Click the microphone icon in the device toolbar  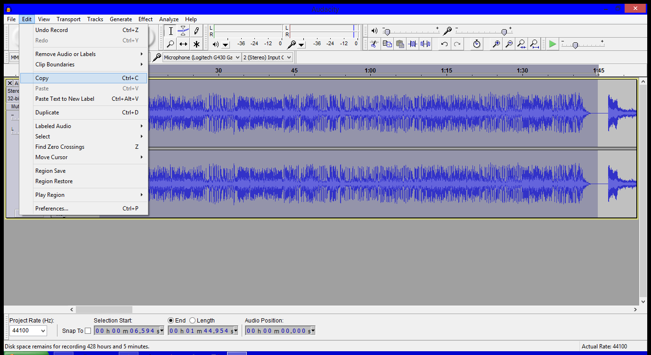(156, 57)
